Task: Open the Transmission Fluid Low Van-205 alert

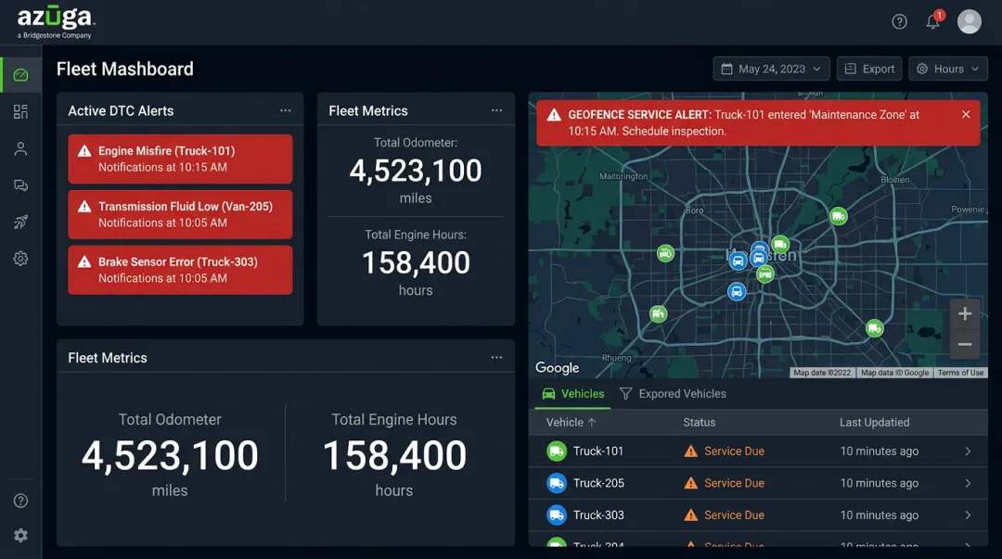Action: (180, 215)
